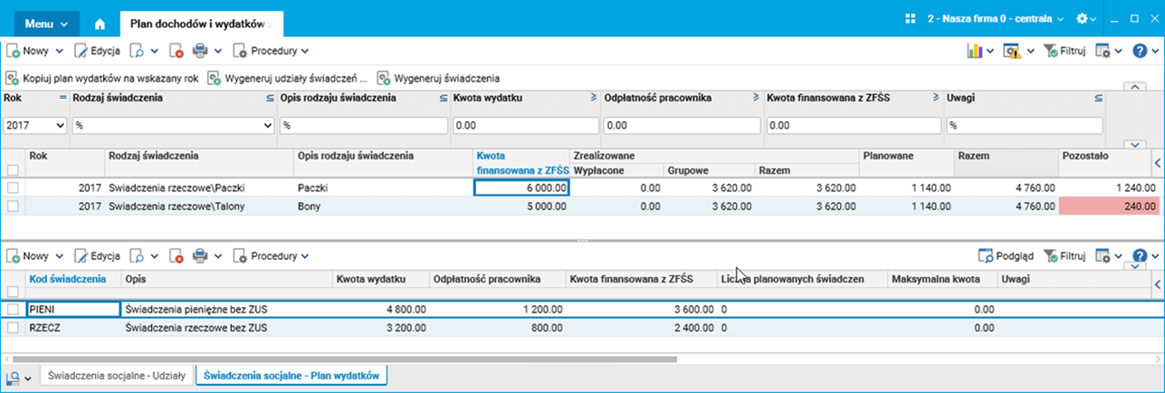Click the delete icon in lower toolbar
1165x393 pixels.
click(x=177, y=256)
